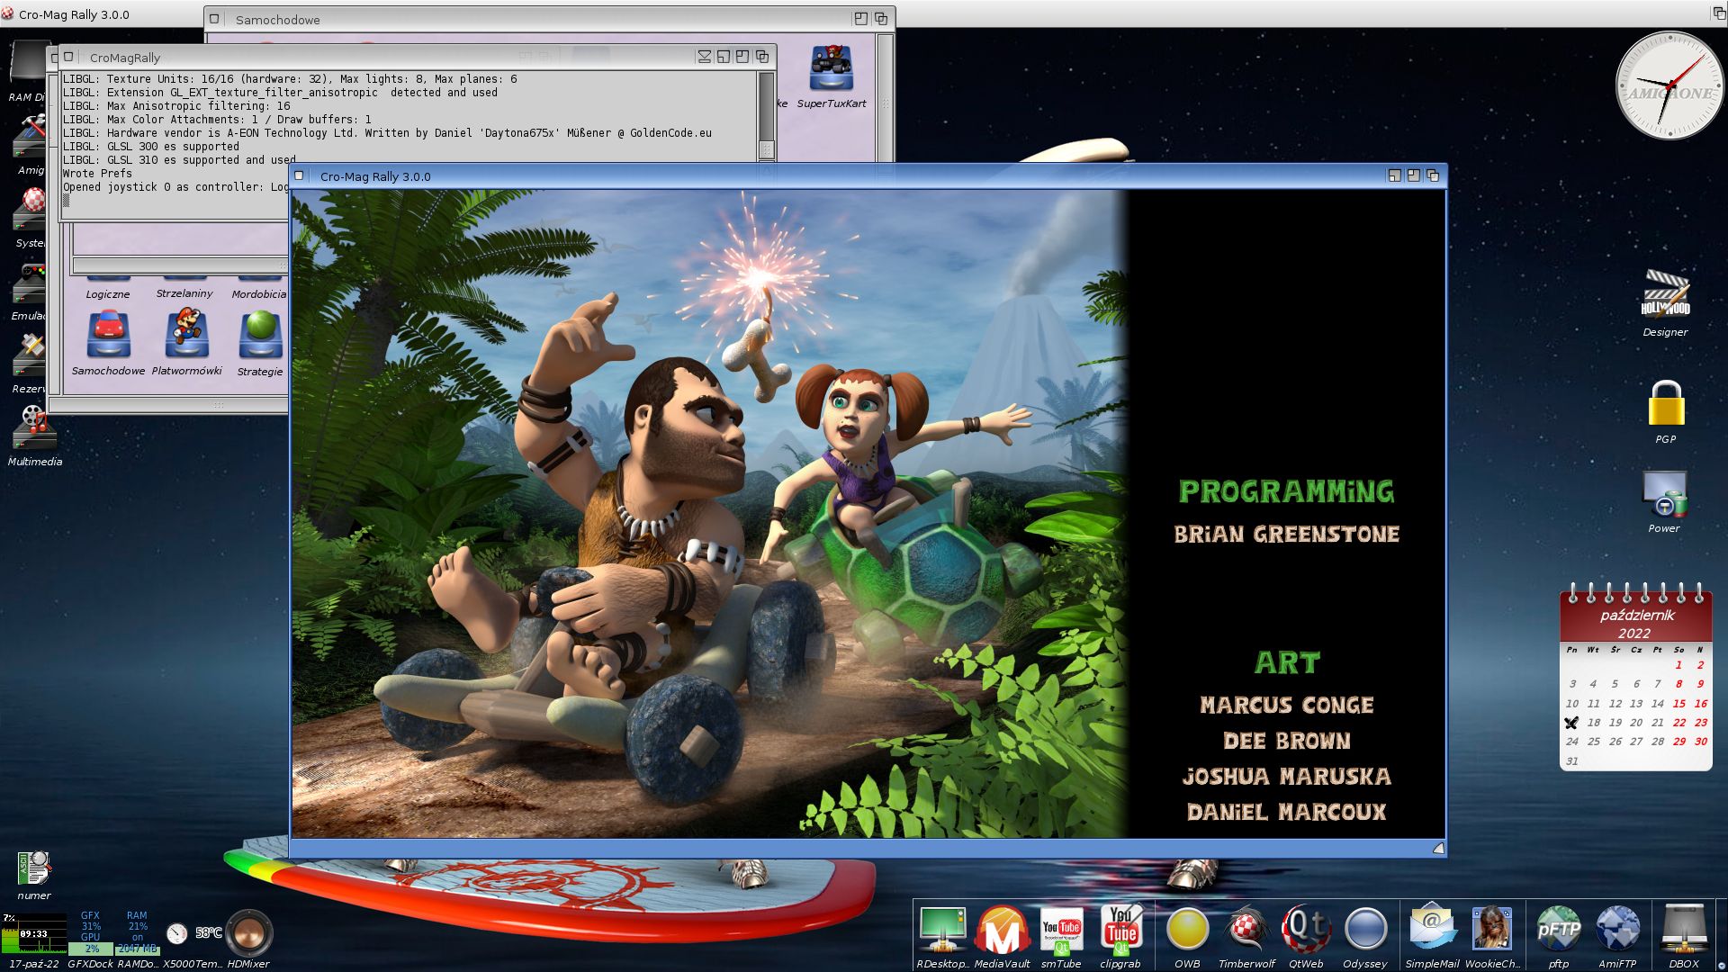Open the Multimedia desktop icon
Viewport: 1728px width, 972px height.
click(34, 427)
